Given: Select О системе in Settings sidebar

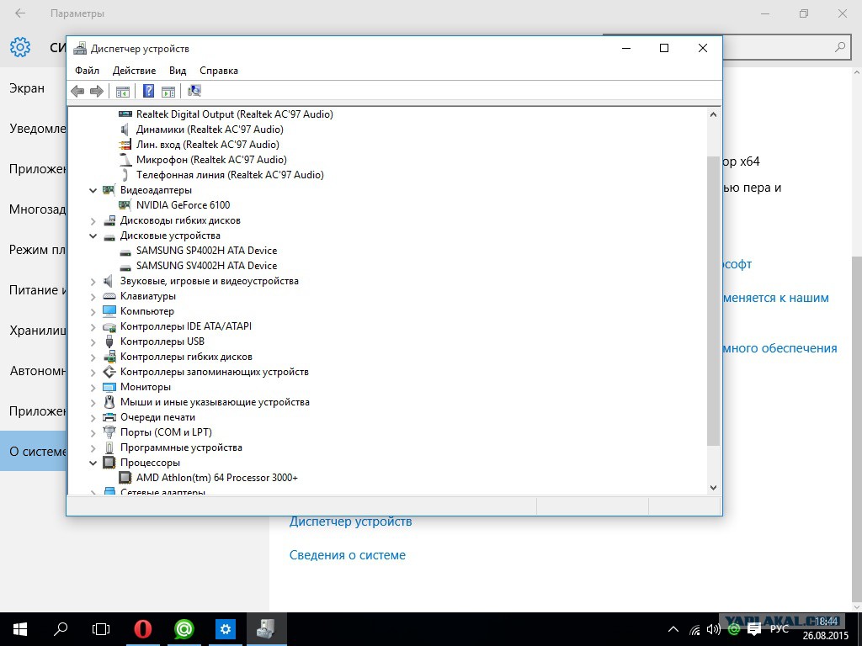Looking at the screenshot, I should click(33, 452).
